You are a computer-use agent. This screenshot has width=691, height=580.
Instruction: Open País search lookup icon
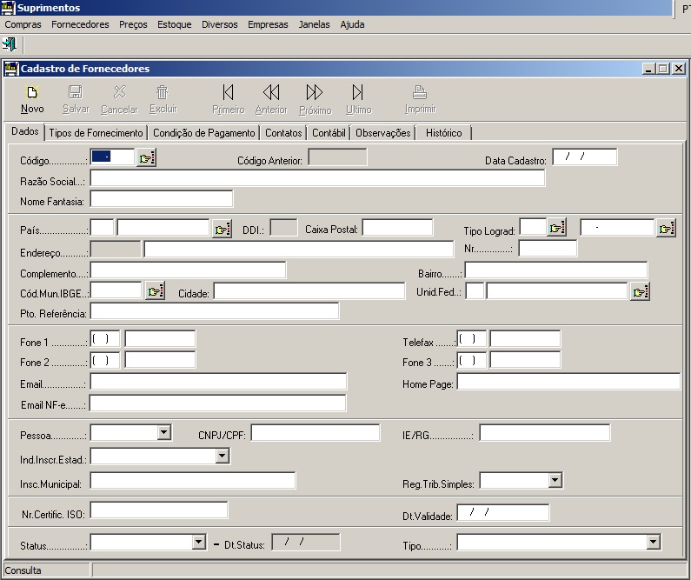pos(223,229)
